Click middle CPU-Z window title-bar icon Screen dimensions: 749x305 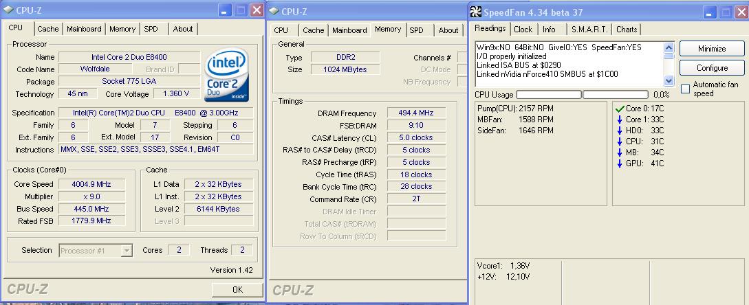(274, 11)
